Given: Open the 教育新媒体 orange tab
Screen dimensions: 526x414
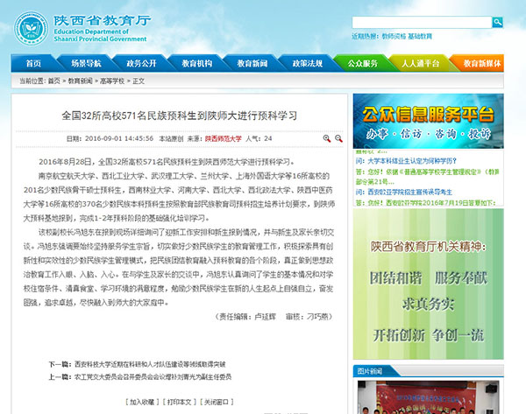Looking at the screenshot, I should (x=482, y=64).
